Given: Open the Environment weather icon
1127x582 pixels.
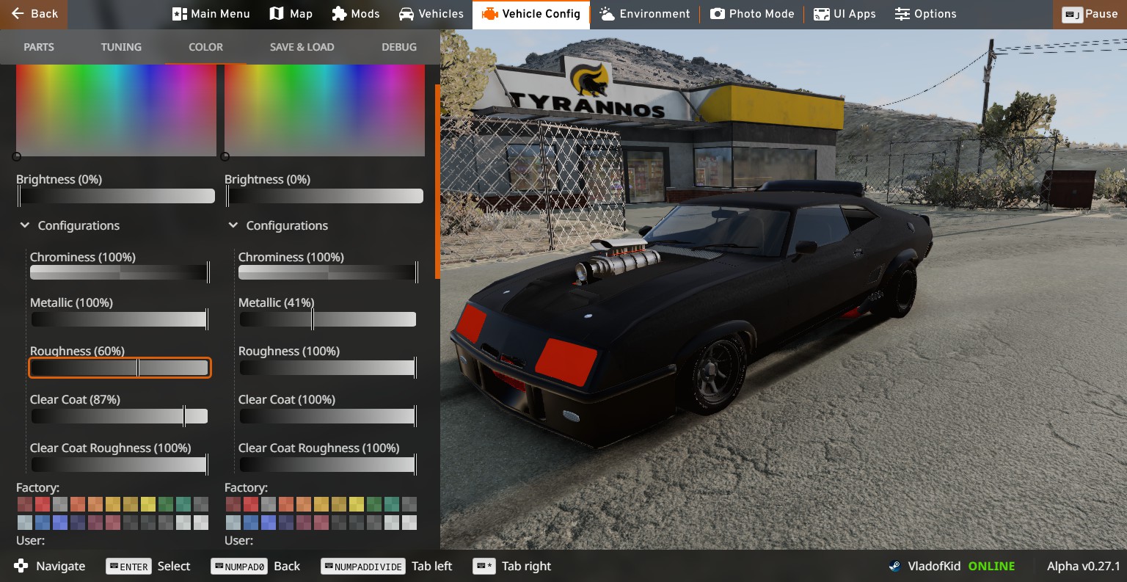Looking at the screenshot, I should [x=607, y=14].
